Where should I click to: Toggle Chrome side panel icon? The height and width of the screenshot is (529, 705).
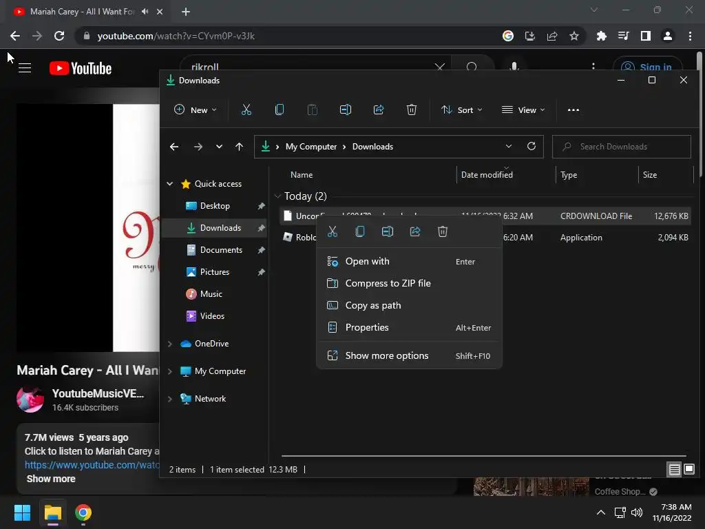(x=646, y=36)
